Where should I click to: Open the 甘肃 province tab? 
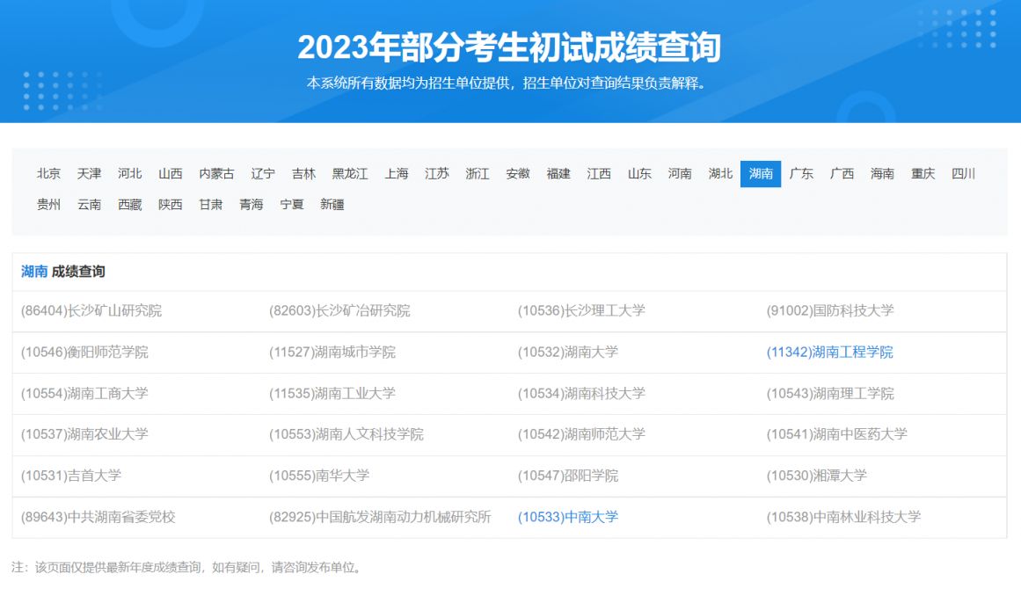[x=211, y=204]
